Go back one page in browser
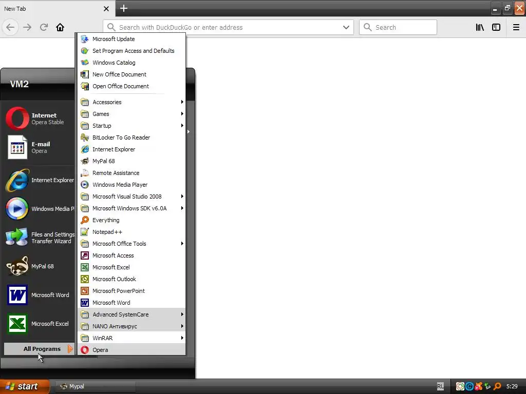 [x=10, y=27]
